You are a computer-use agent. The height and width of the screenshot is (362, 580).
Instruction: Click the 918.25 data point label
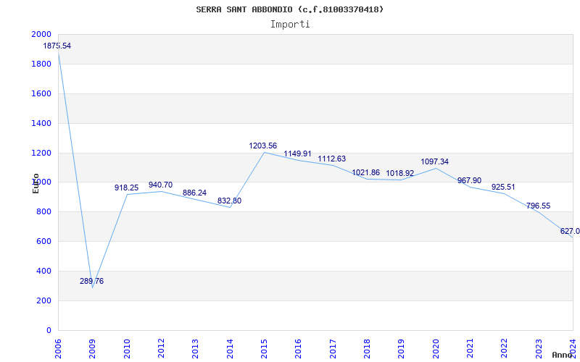point(126,188)
